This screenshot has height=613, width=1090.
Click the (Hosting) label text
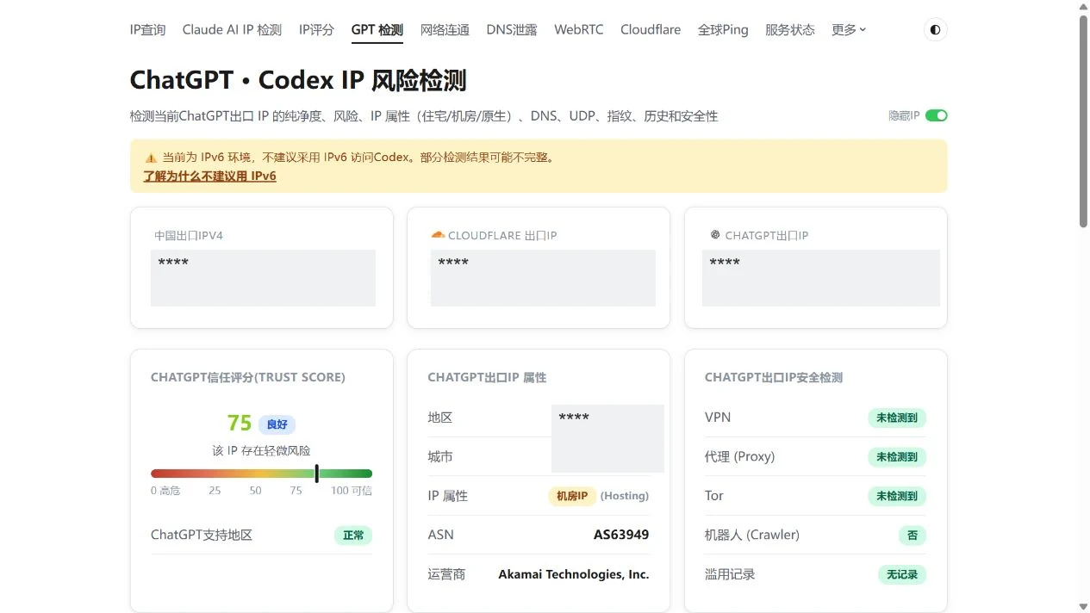click(x=625, y=496)
